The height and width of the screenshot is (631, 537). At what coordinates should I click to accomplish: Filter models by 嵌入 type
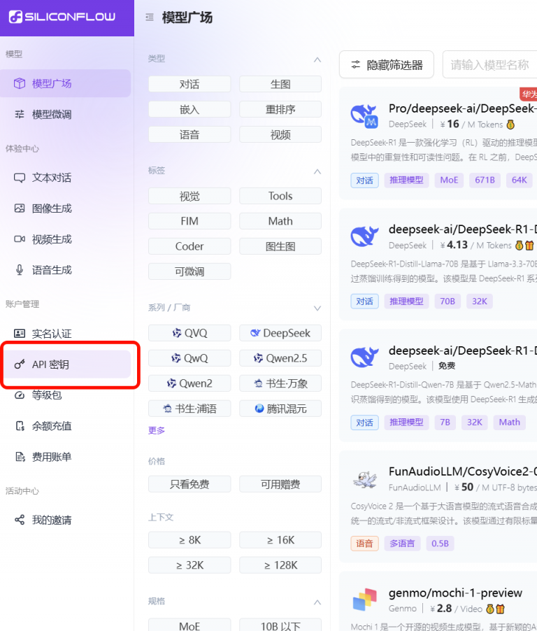coord(189,109)
